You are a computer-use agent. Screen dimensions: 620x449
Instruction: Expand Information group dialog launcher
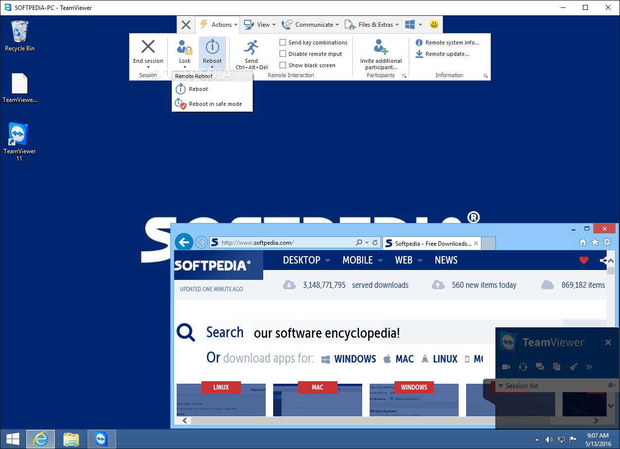click(485, 76)
